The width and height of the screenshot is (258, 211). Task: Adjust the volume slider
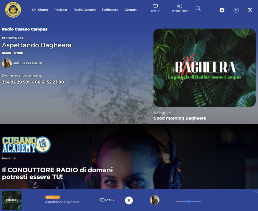click(x=188, y=201)
